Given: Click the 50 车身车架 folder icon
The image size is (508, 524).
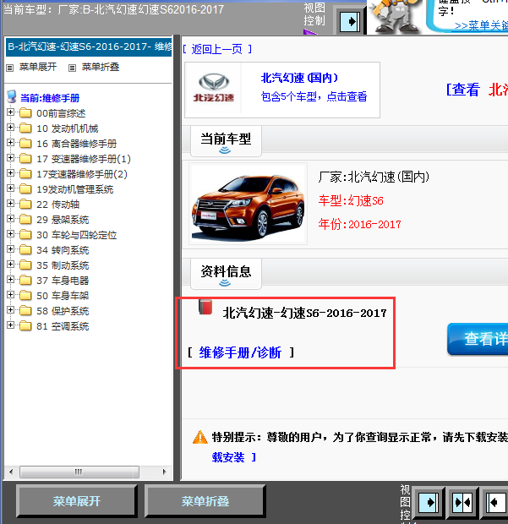Looking at the screenshot, I should point(25,296).
